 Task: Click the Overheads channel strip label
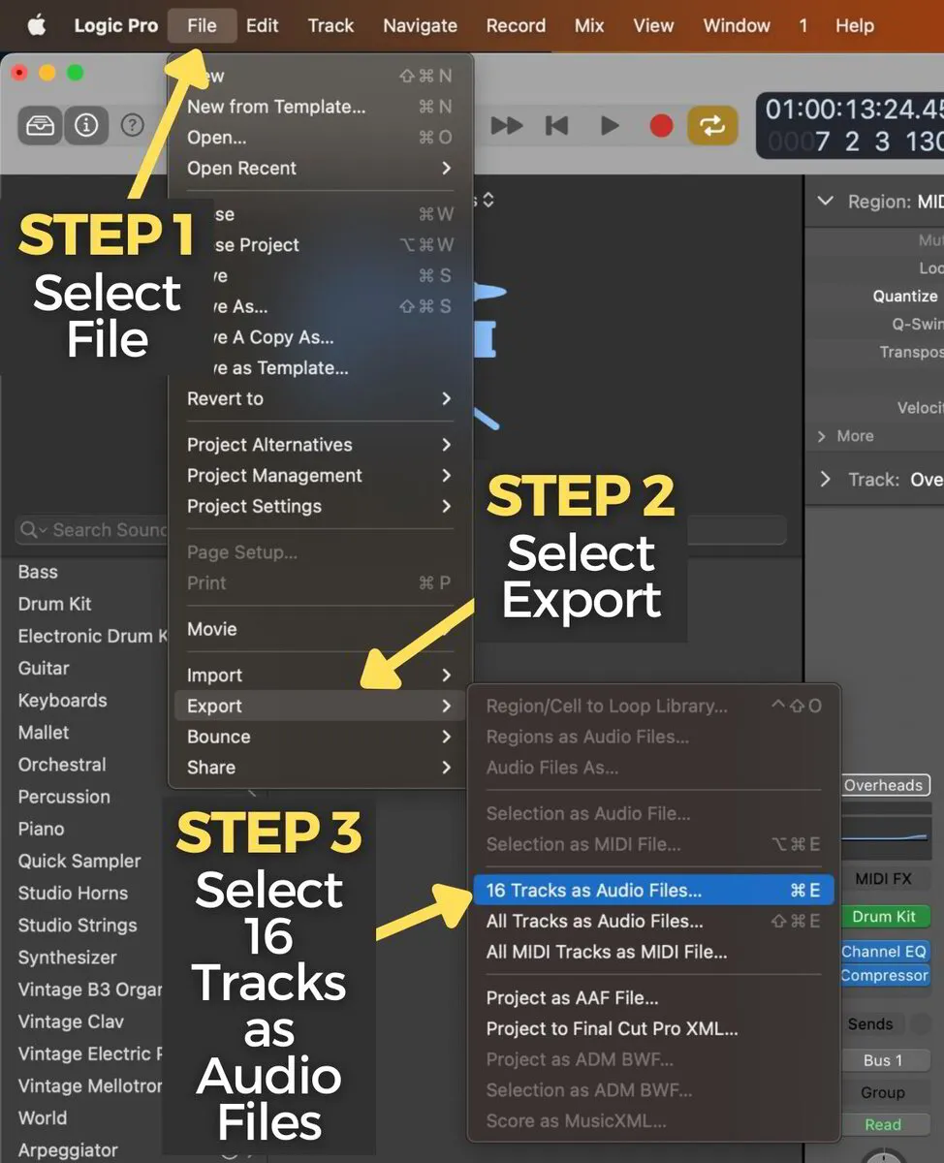point(884,785)
